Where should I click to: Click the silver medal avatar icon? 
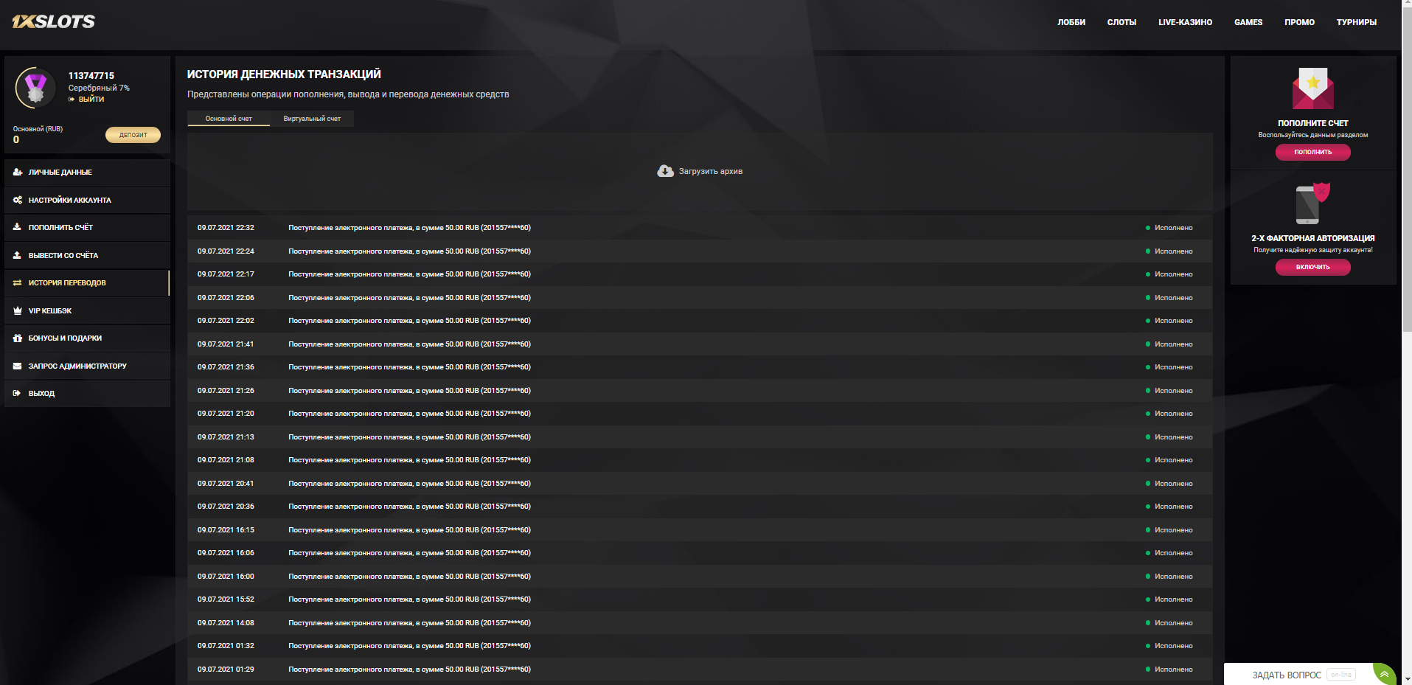[x=35, y=88]
